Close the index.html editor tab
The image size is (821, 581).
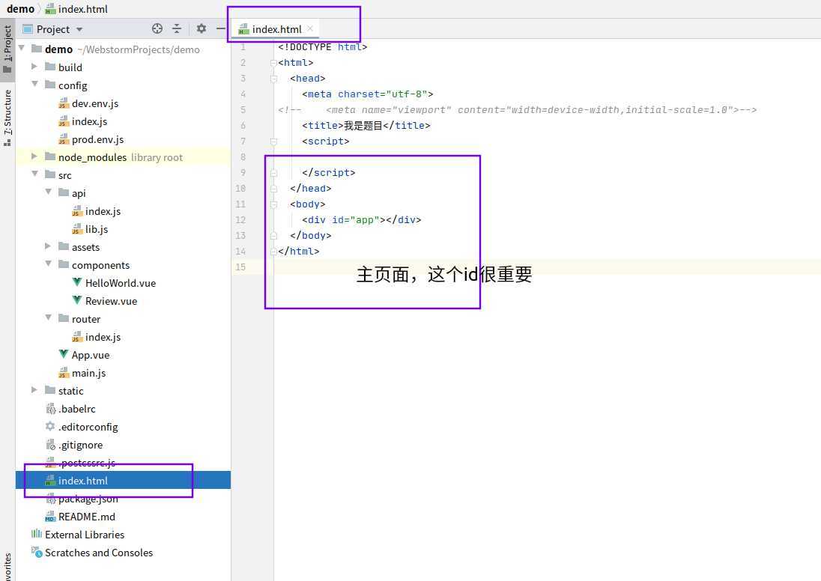[310, 28]
